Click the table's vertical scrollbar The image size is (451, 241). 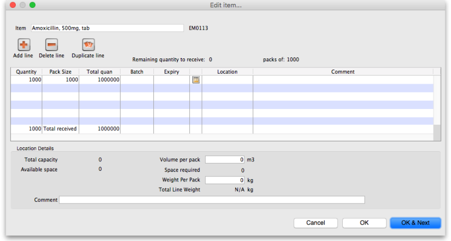pos(436,104)
